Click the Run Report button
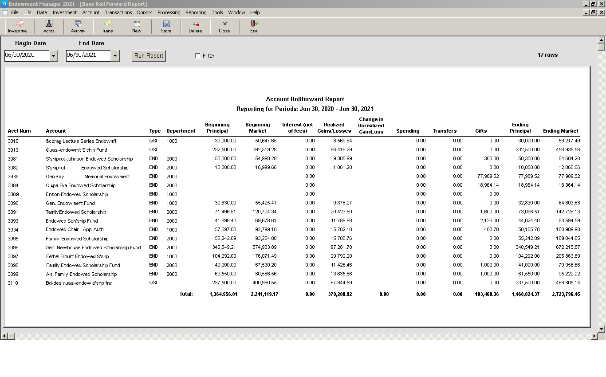Screen dimensions: 606x377 (x=149, y=55)
